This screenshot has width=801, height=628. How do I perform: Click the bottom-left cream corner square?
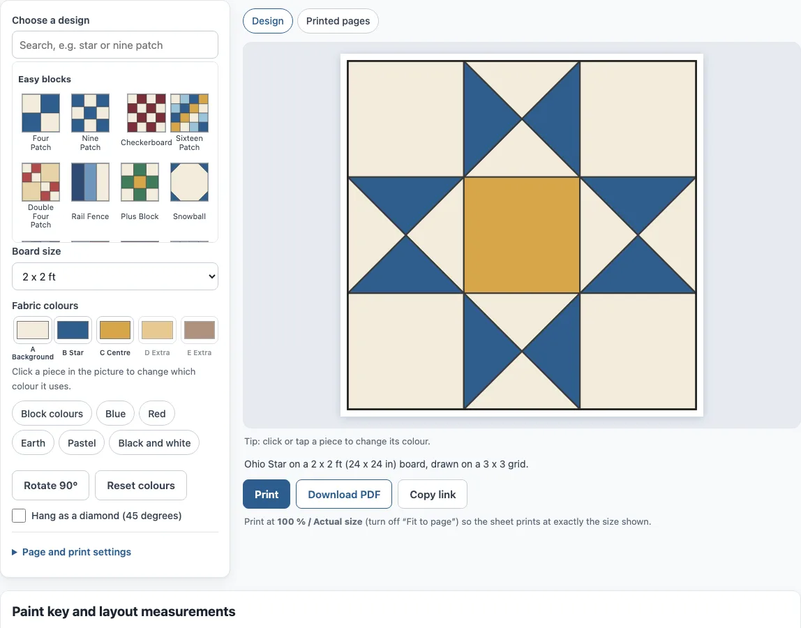click(x=405, y=351)
